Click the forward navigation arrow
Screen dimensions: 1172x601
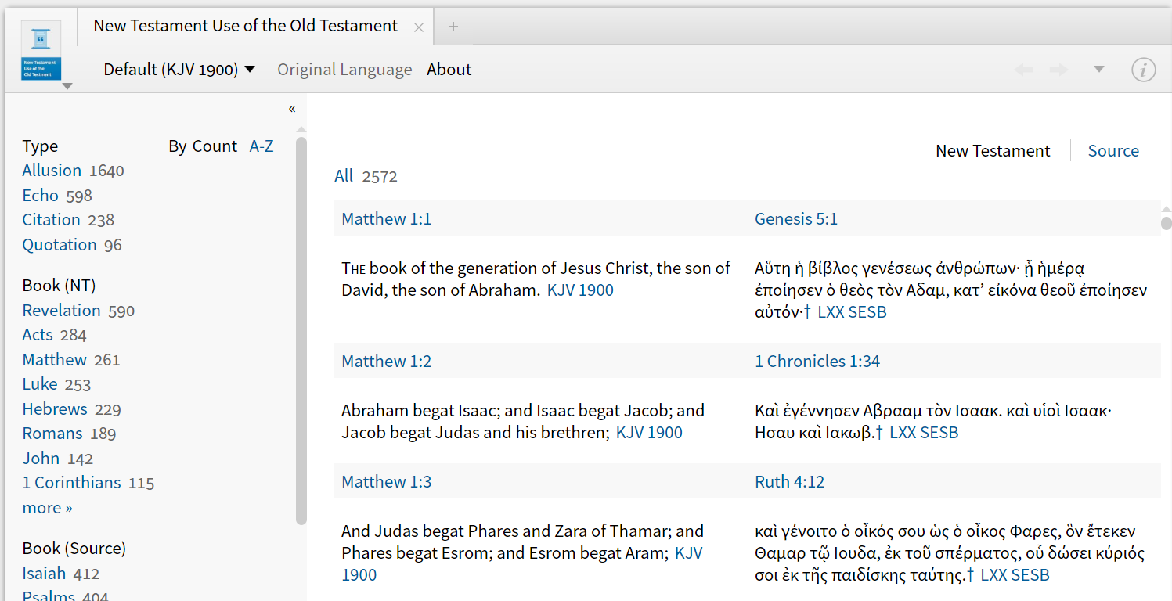(1059, 70)
